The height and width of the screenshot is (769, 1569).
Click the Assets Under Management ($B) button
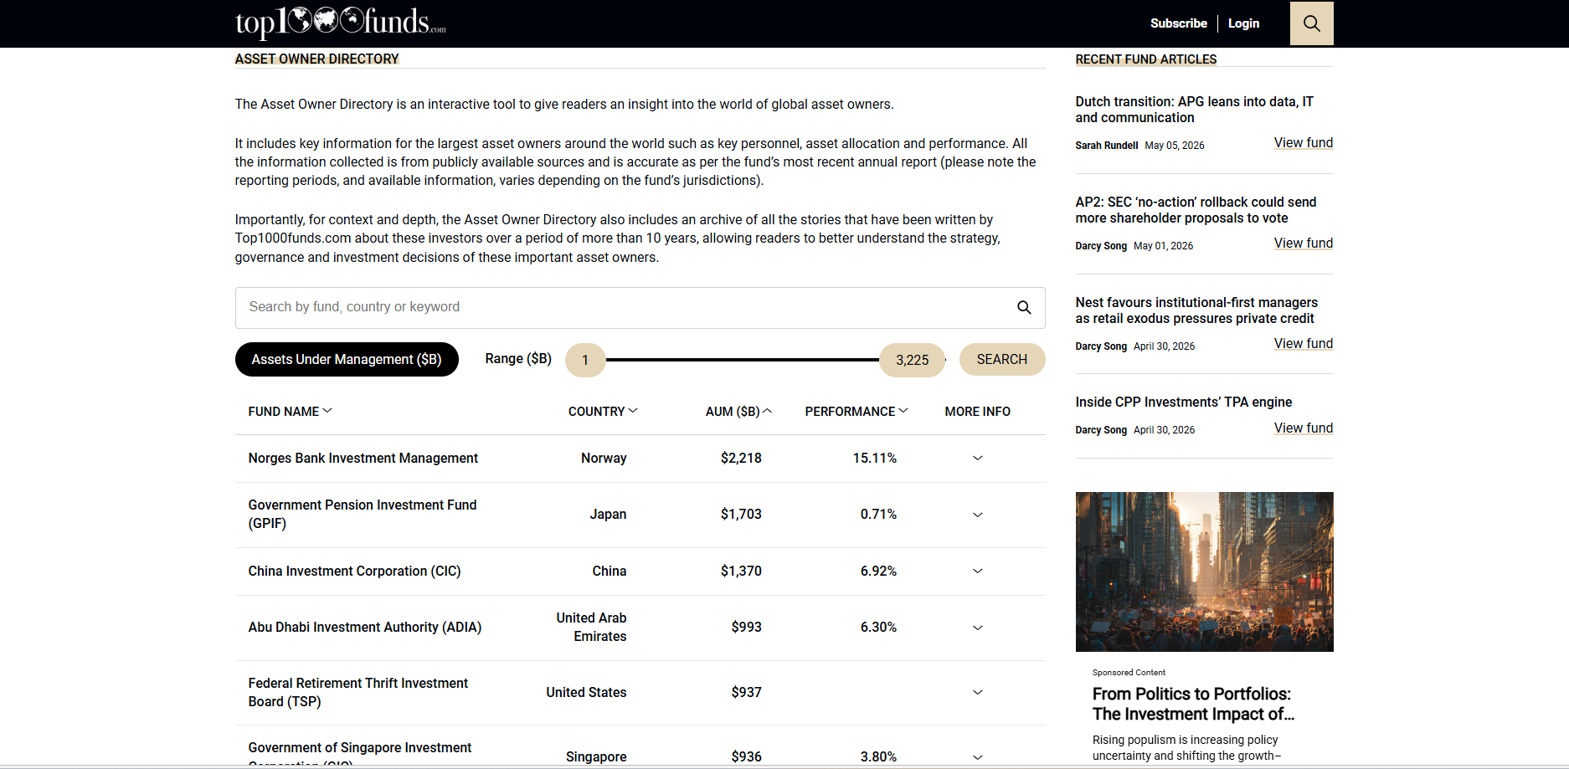pyautogui.click(x=347, y=359)
